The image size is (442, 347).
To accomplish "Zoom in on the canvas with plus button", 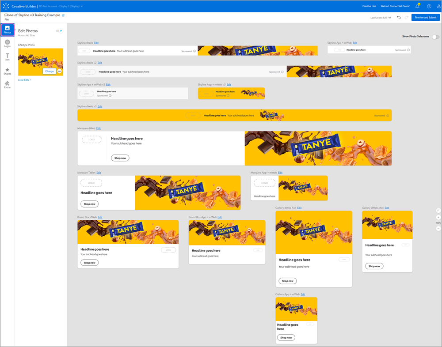I will (x=438, y=218).
